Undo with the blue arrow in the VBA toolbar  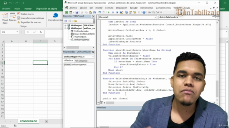pyautogui.click(x=99, y=12)
